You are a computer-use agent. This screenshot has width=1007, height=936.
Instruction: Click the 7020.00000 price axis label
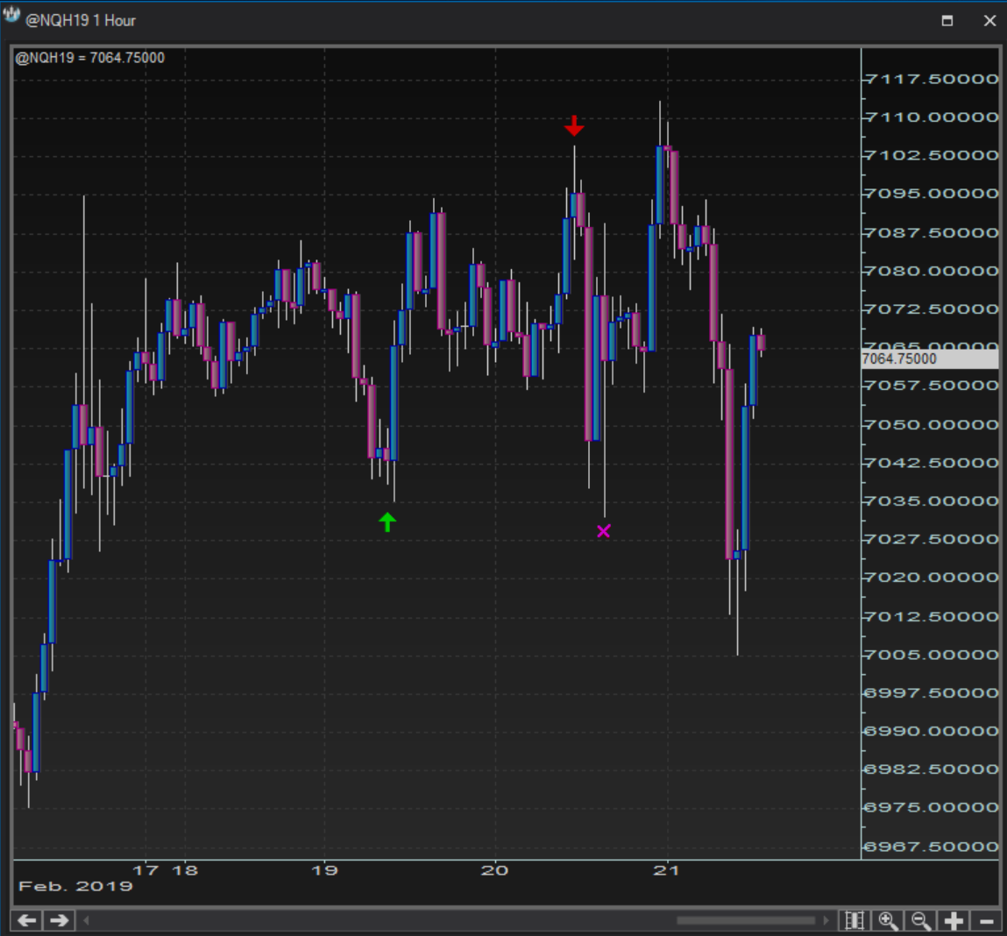(932, 578)
